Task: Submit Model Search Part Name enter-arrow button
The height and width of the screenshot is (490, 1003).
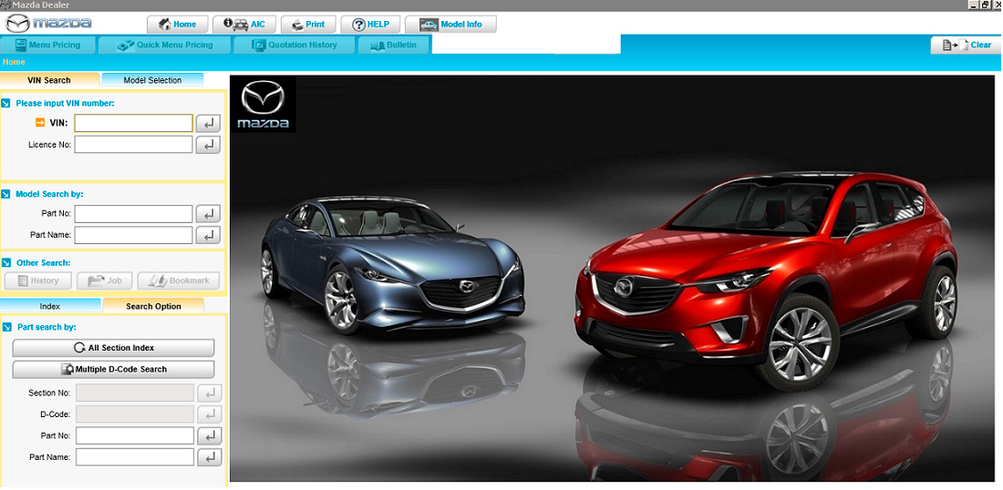Action: coord(208,235)
